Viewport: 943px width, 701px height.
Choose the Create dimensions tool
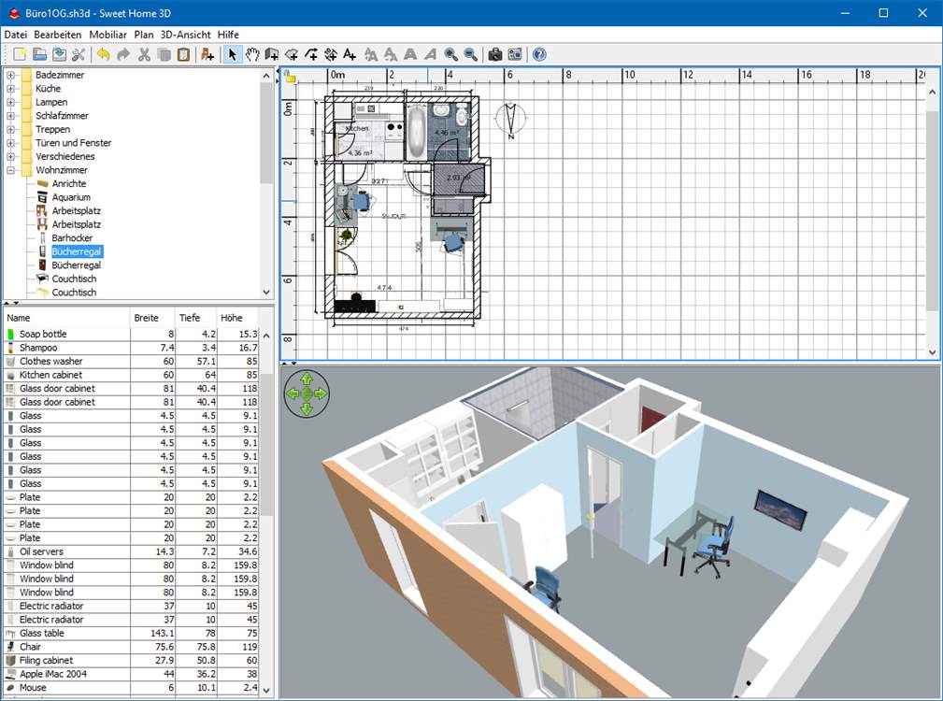330,55
